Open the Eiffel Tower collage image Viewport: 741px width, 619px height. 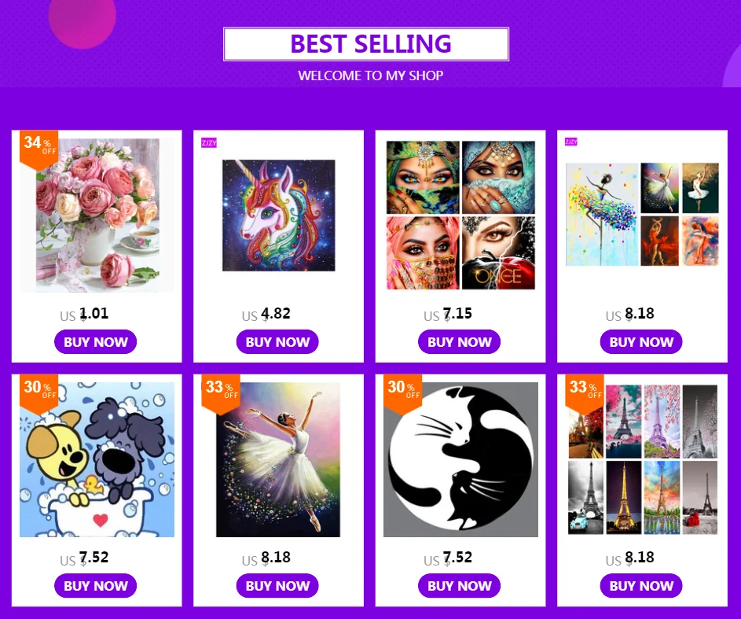pyautogui.click(x=643, y=459)
